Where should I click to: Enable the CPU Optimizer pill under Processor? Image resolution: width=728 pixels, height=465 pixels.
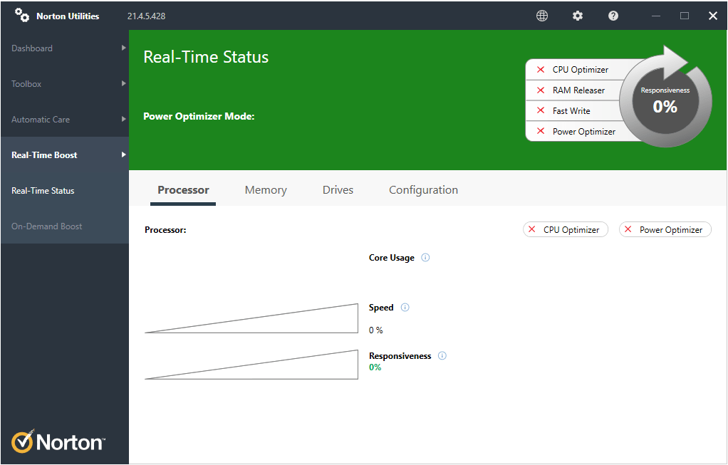point(566,230)
